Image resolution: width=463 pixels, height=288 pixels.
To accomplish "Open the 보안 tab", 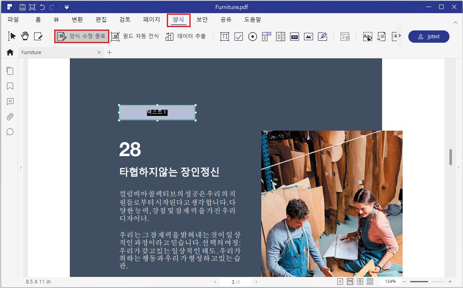I will [202, 19].
